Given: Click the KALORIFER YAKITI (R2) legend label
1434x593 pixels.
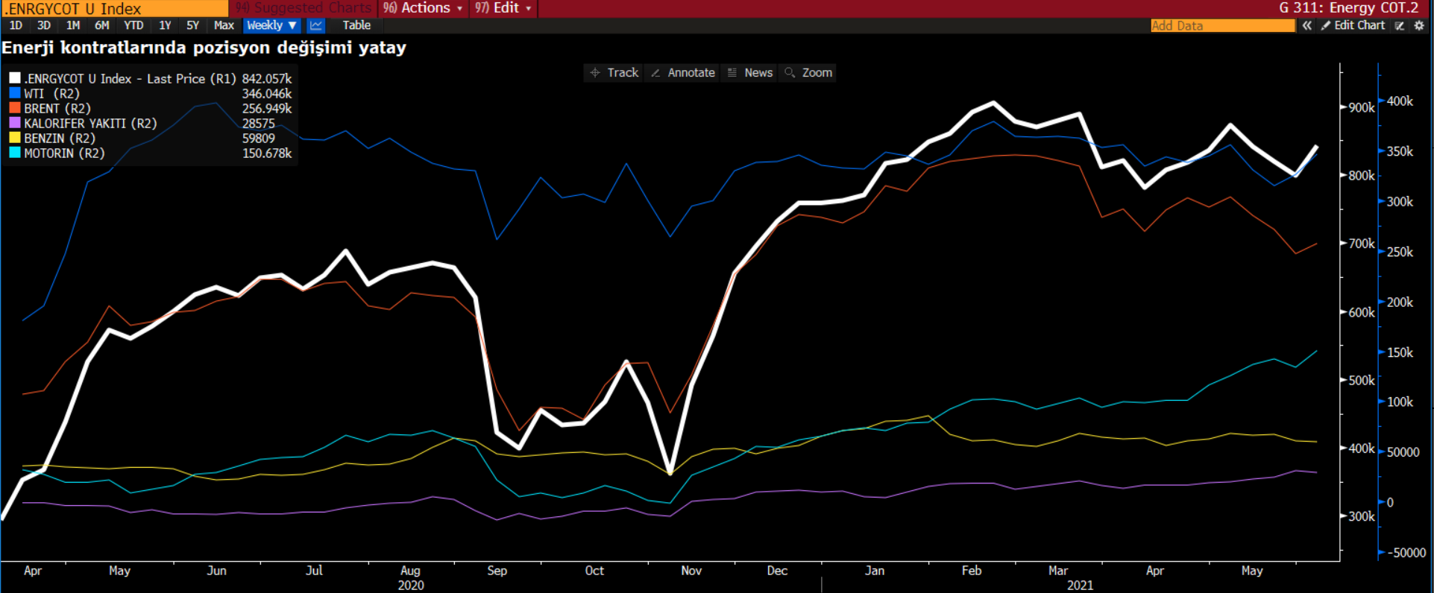Looking at the screenshot, I should pos(90,124).
